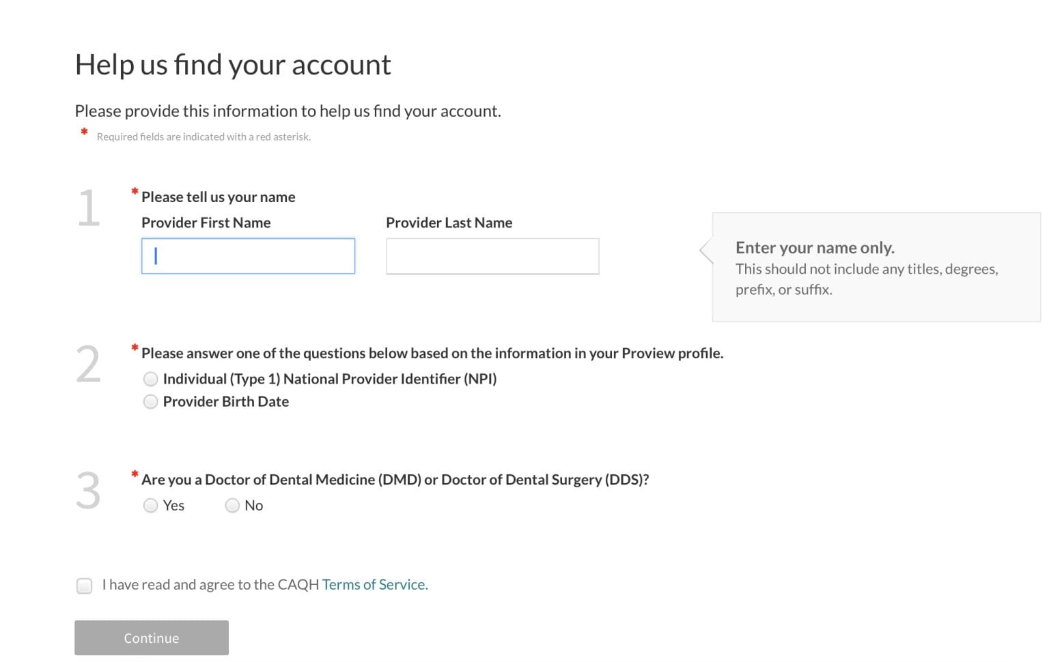
Task: Click the large step number 1
Action: pyautogui.click(x=88, y=208)
